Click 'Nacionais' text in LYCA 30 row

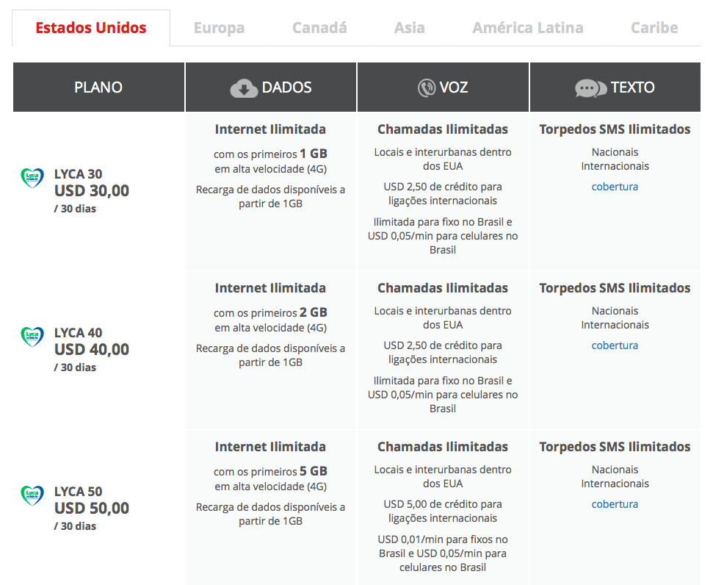coord(615,153)
